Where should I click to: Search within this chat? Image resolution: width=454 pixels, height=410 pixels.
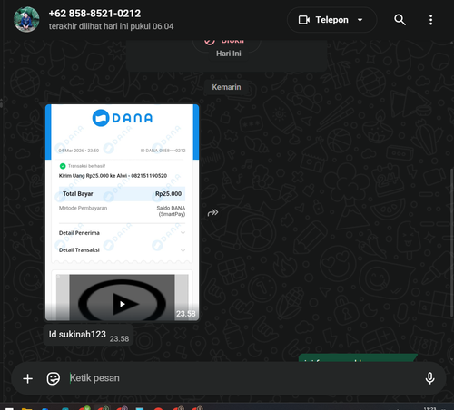(400, 20)
